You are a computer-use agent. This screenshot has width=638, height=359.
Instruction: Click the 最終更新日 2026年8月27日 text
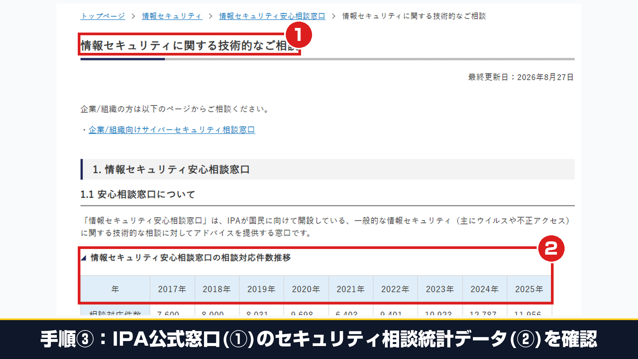521,77
